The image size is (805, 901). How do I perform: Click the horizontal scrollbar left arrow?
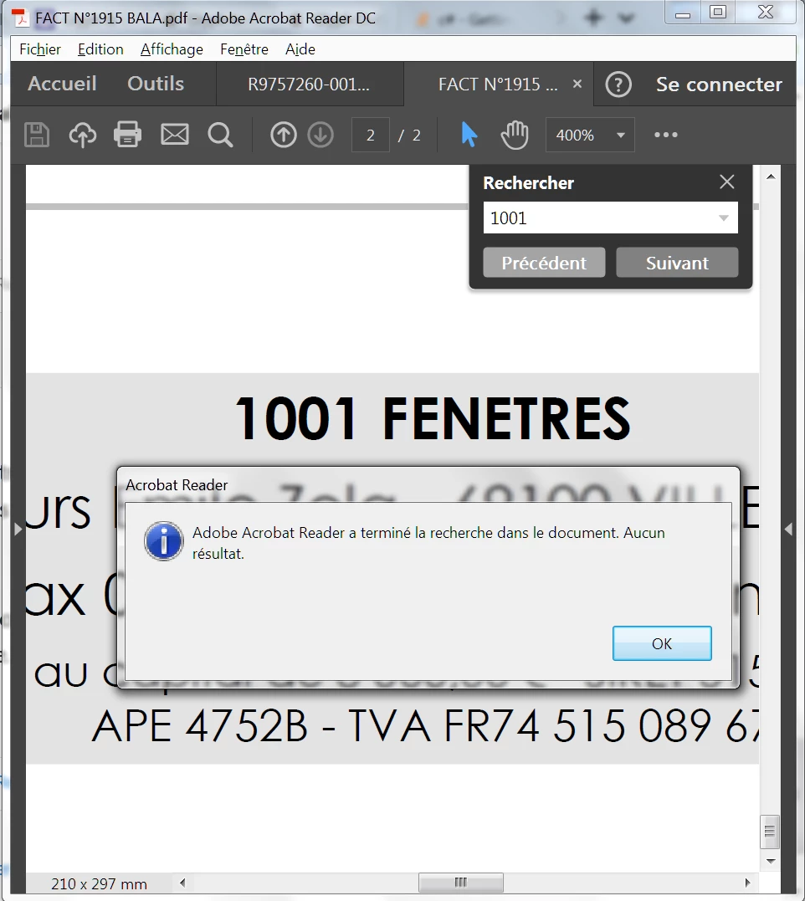click(182, 882)
